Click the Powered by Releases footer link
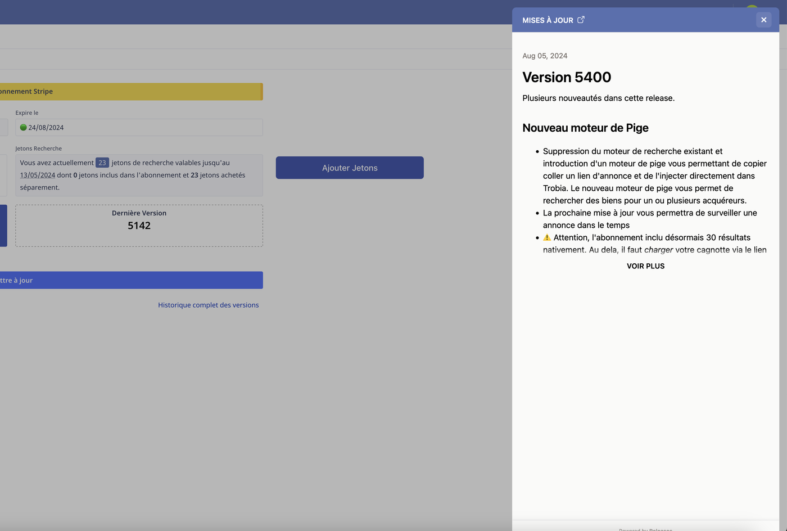787x531 pixels. point(645,529)
